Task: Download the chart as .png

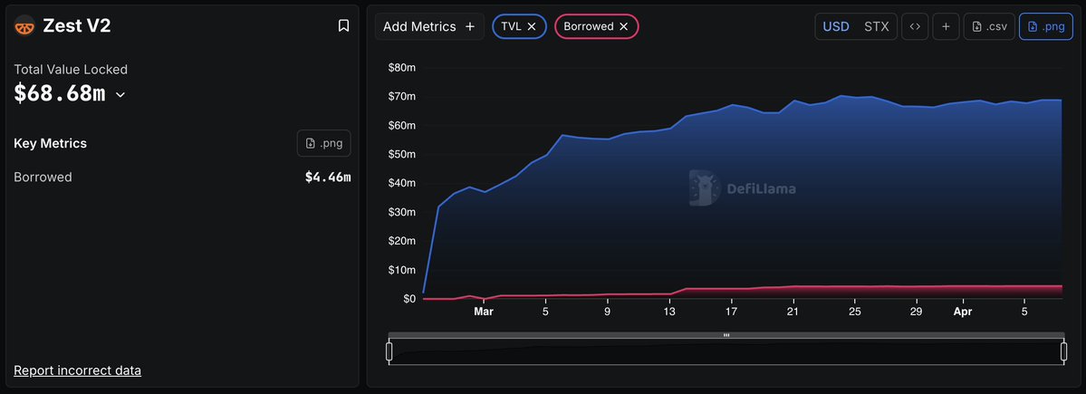Action: tap(1046, 26)
